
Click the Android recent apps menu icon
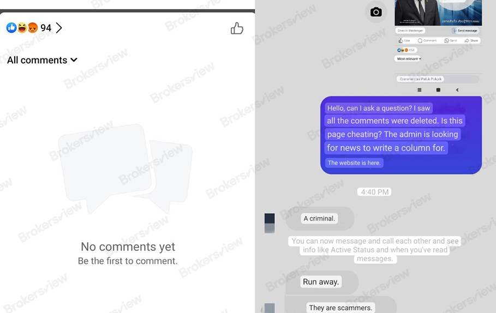coord(420,90)
